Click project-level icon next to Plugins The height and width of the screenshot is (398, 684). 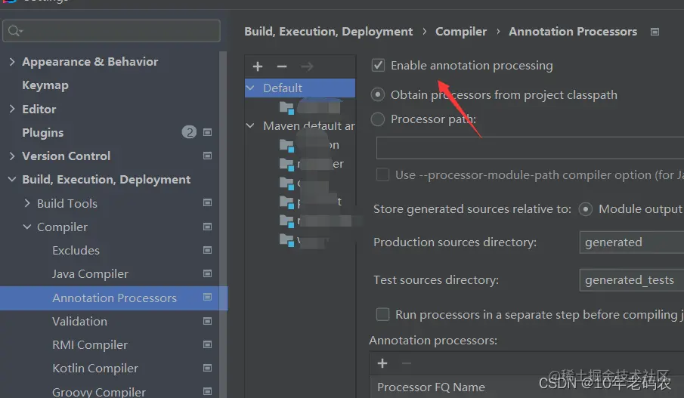pos(208,132)
